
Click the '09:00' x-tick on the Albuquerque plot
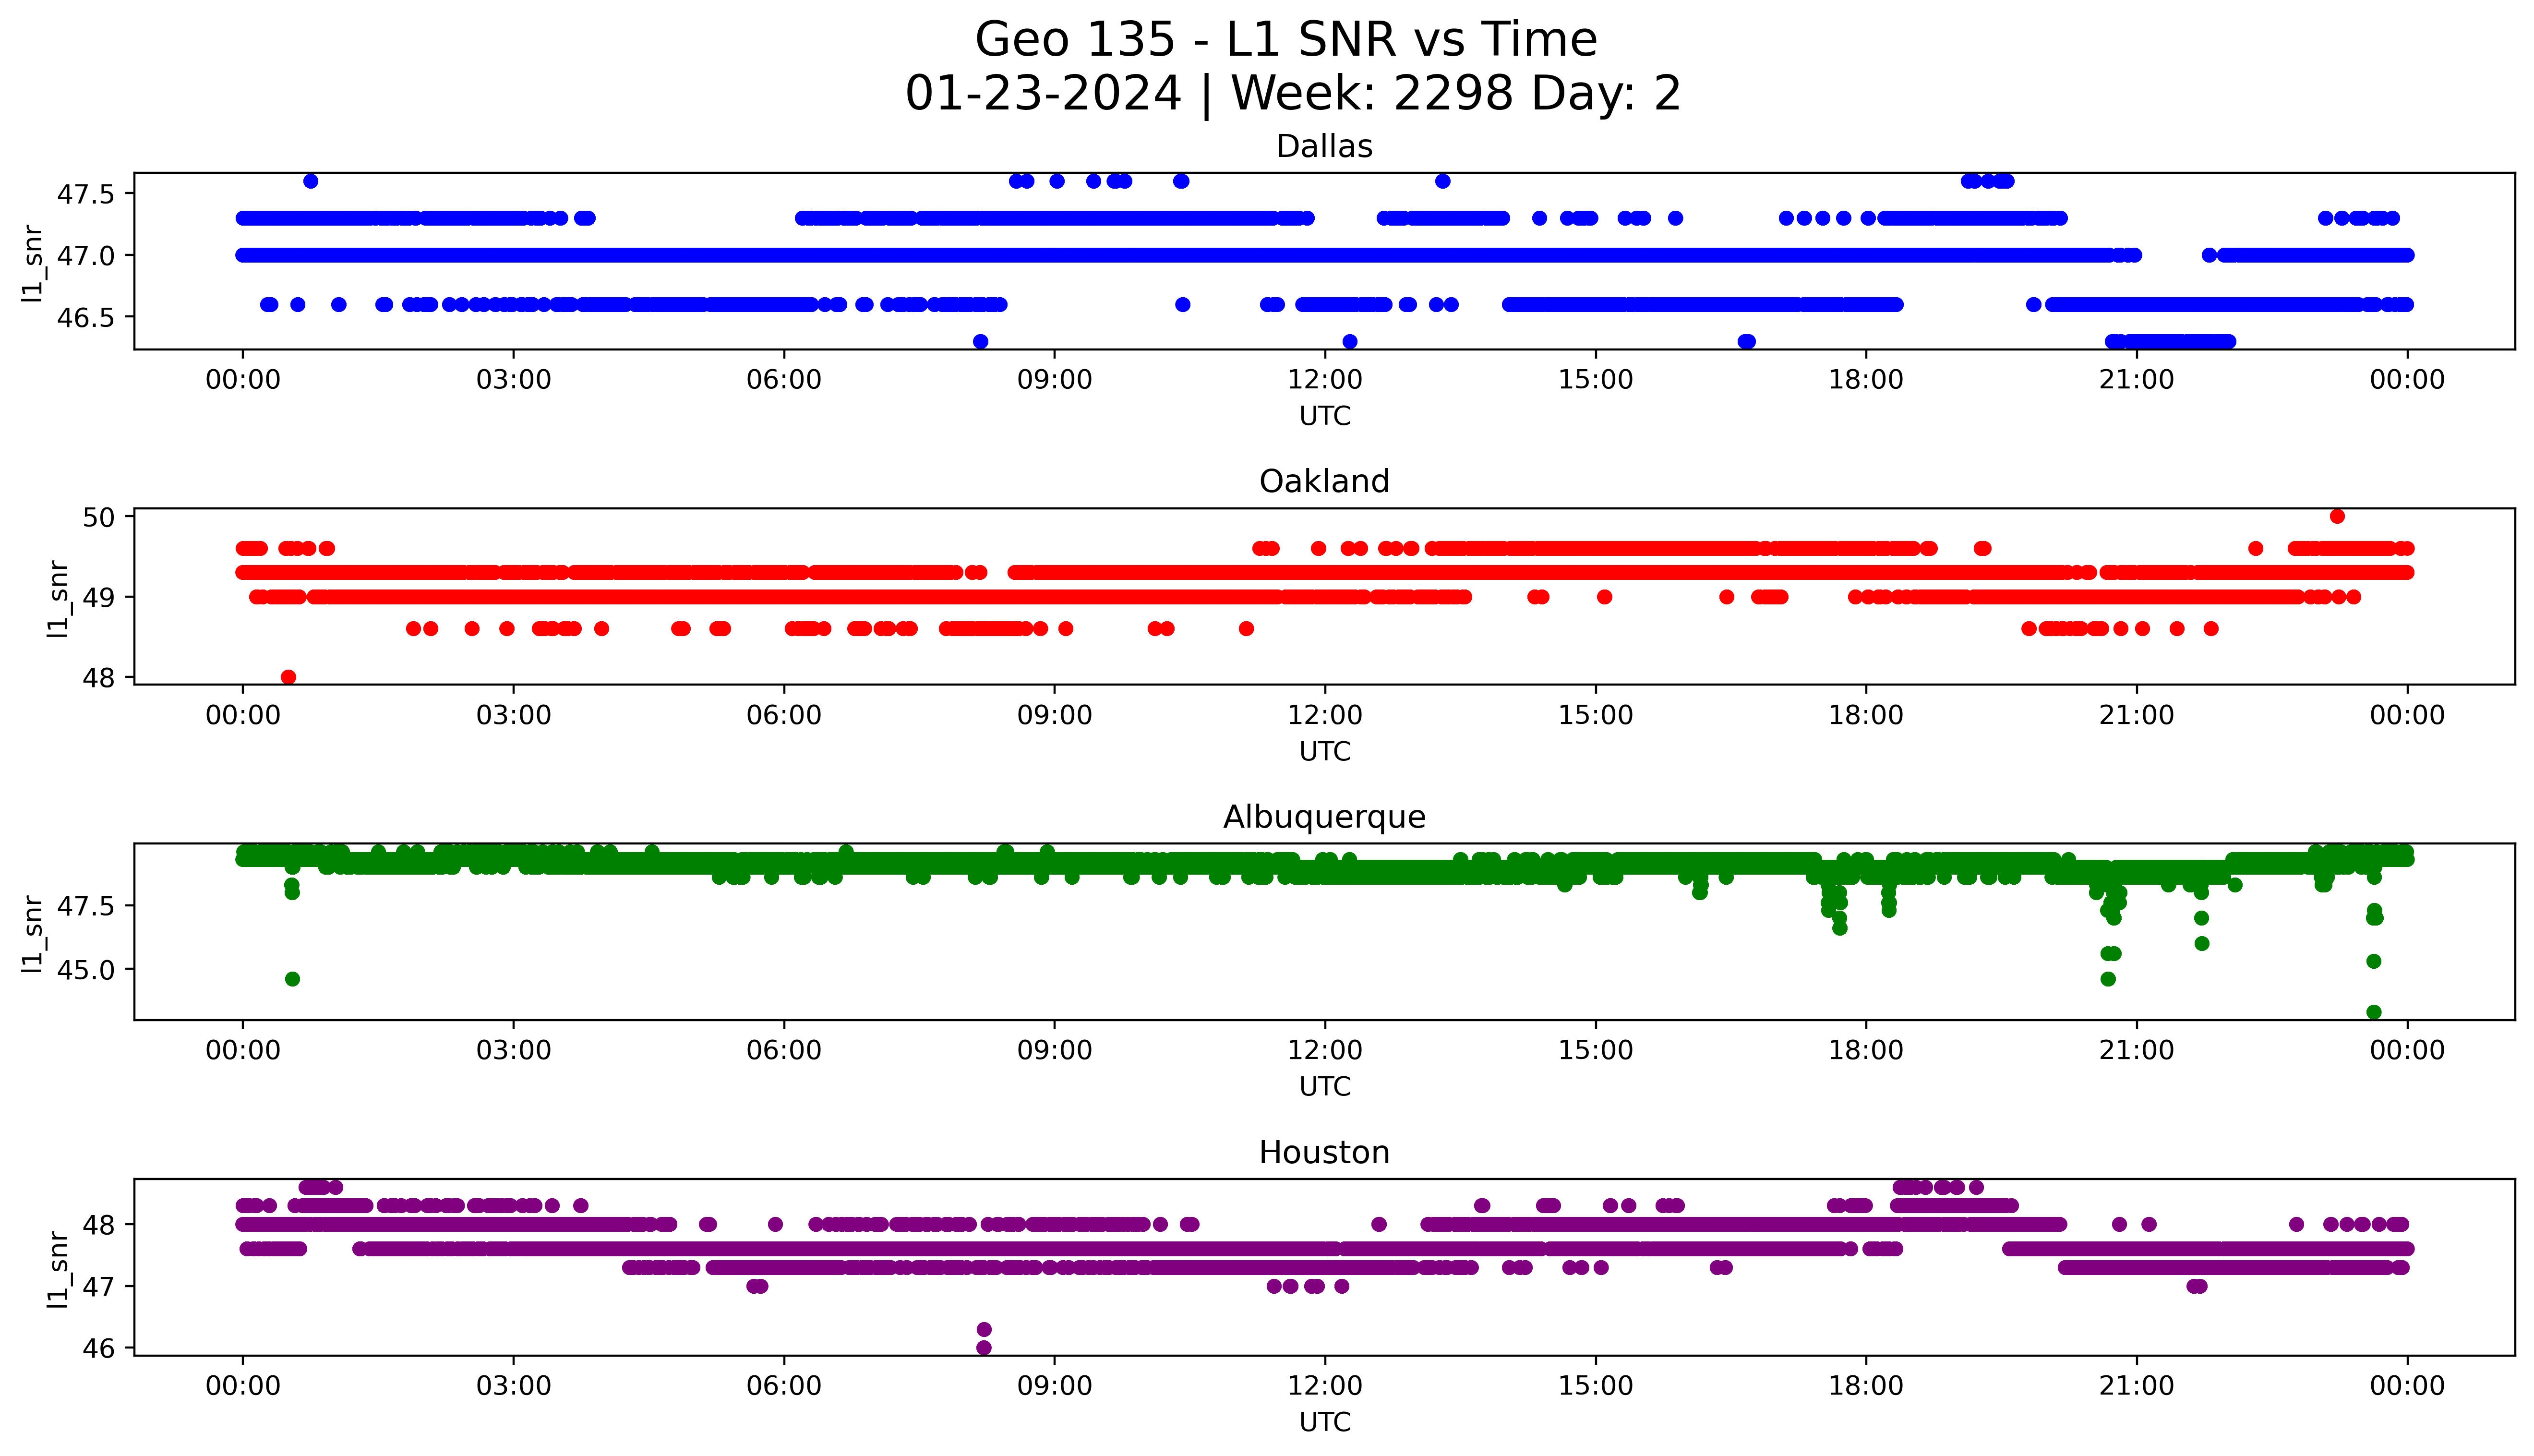[x=1055, y=1050]
